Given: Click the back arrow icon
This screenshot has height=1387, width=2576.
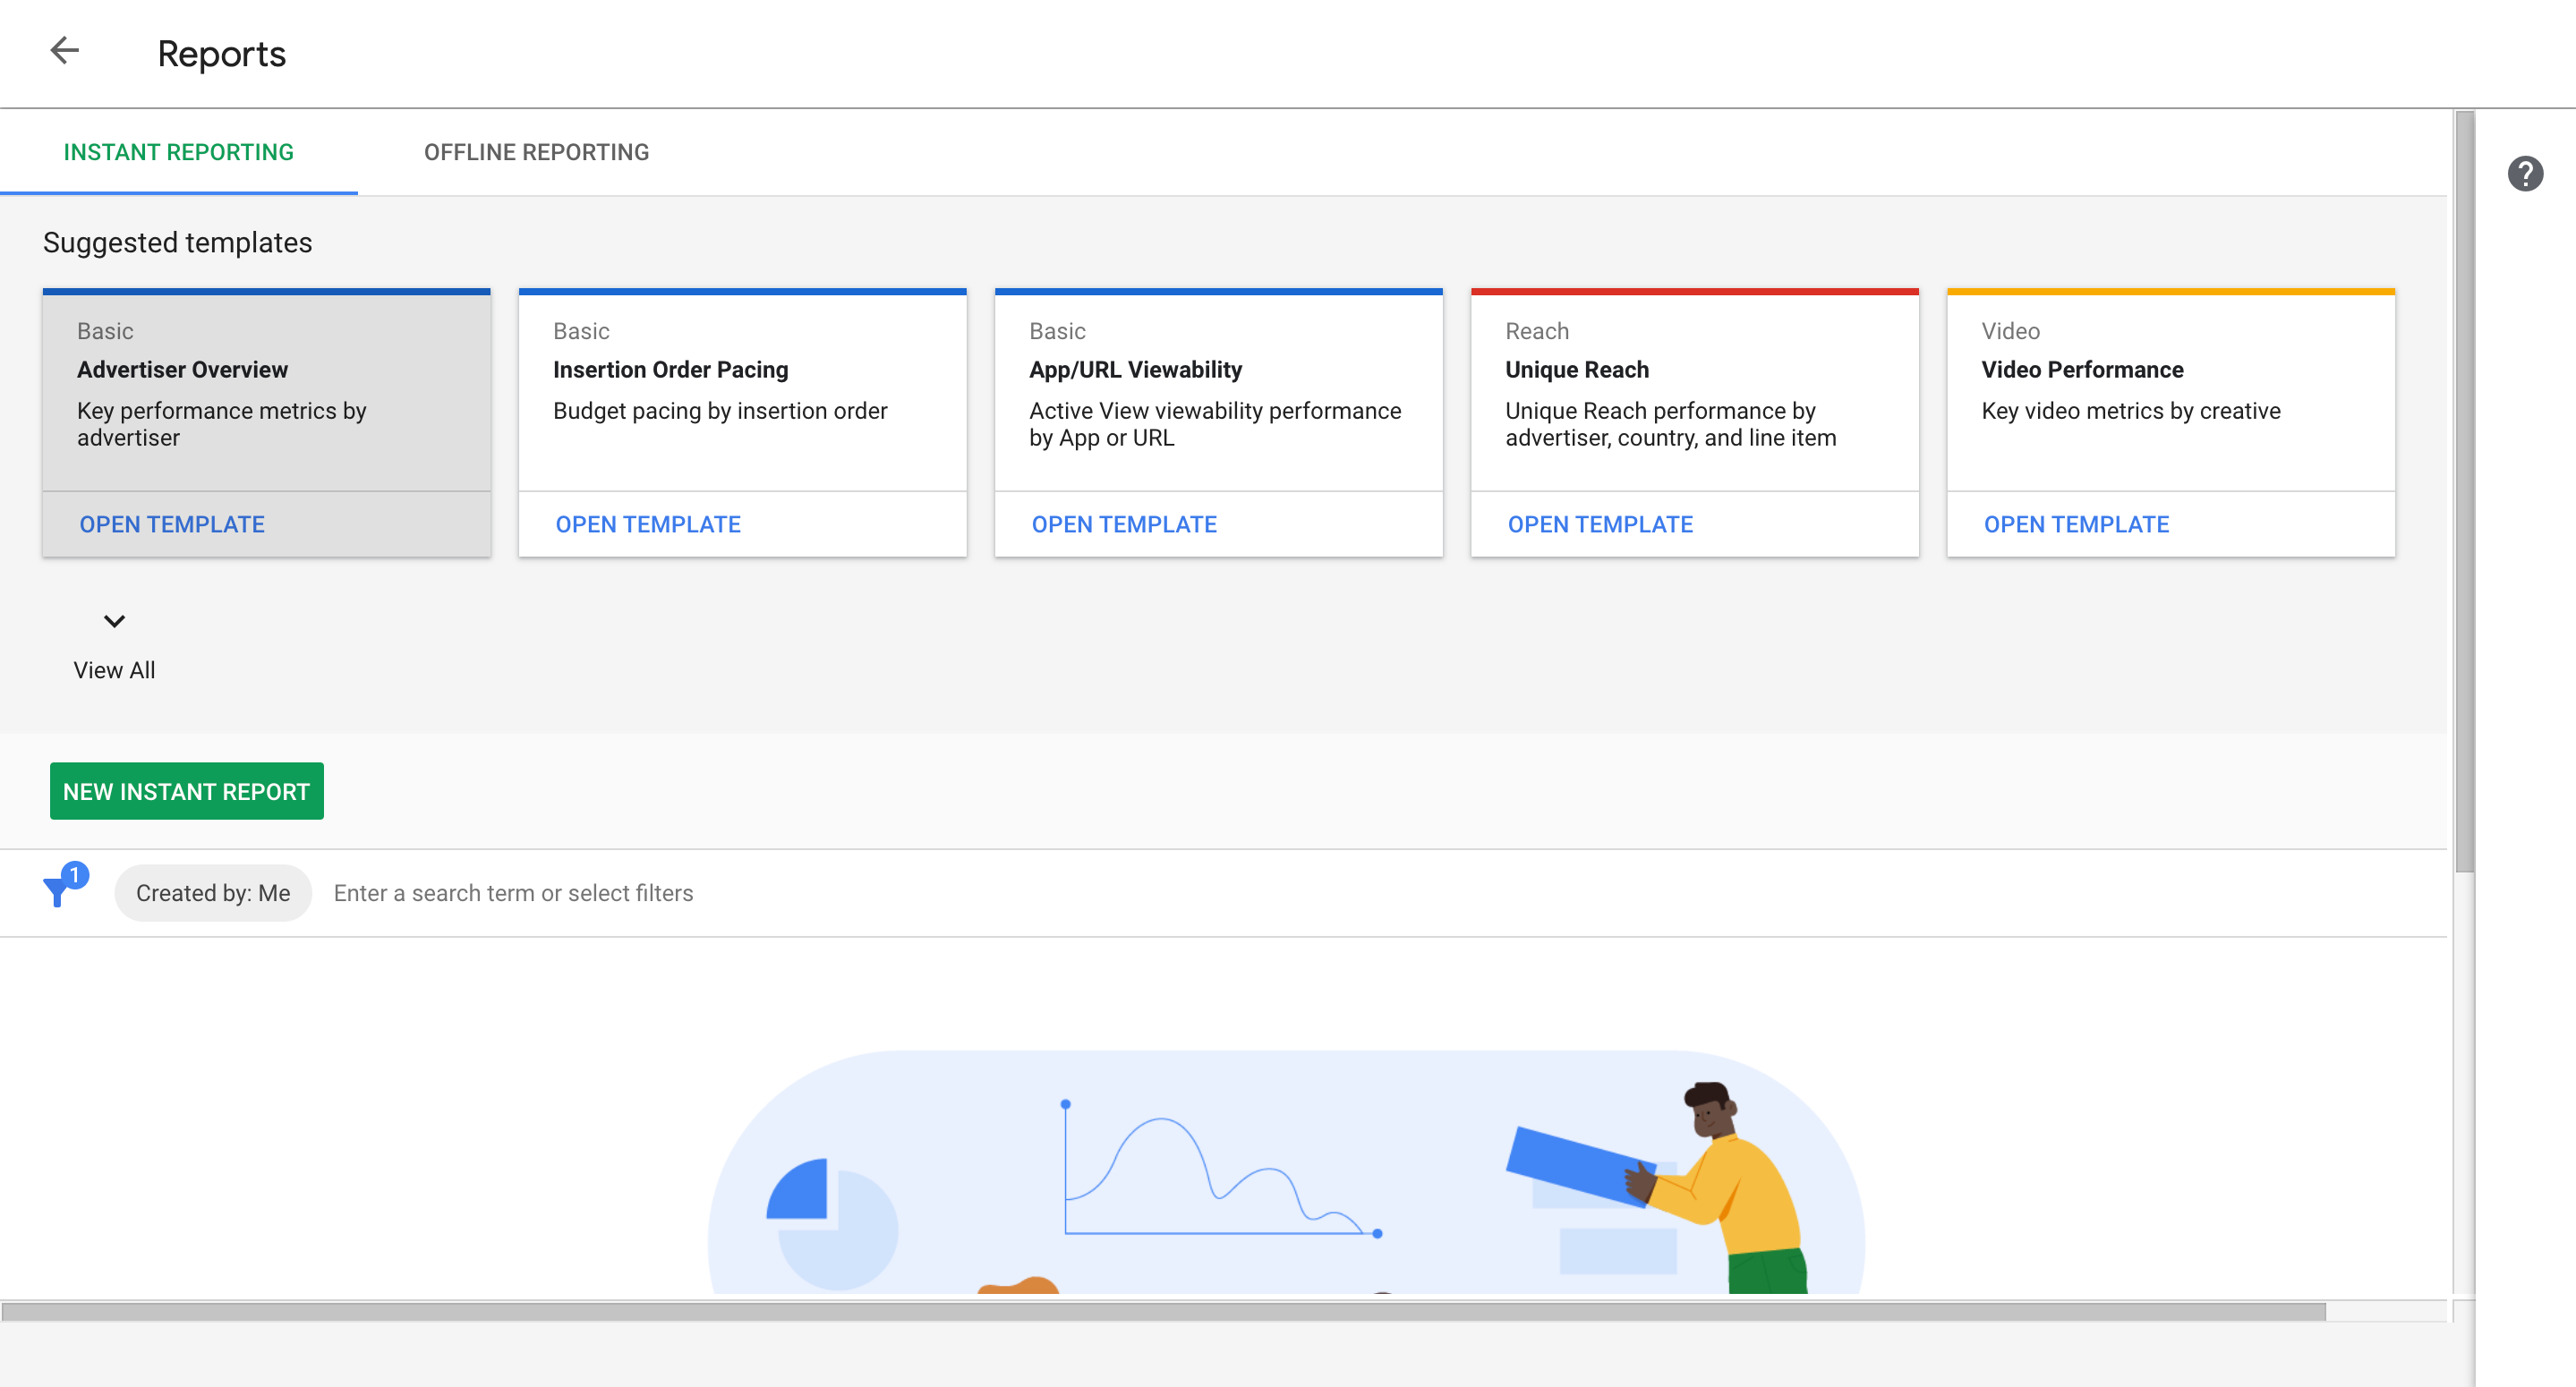Looking at the screenshot, I should (x=64, y=51).
